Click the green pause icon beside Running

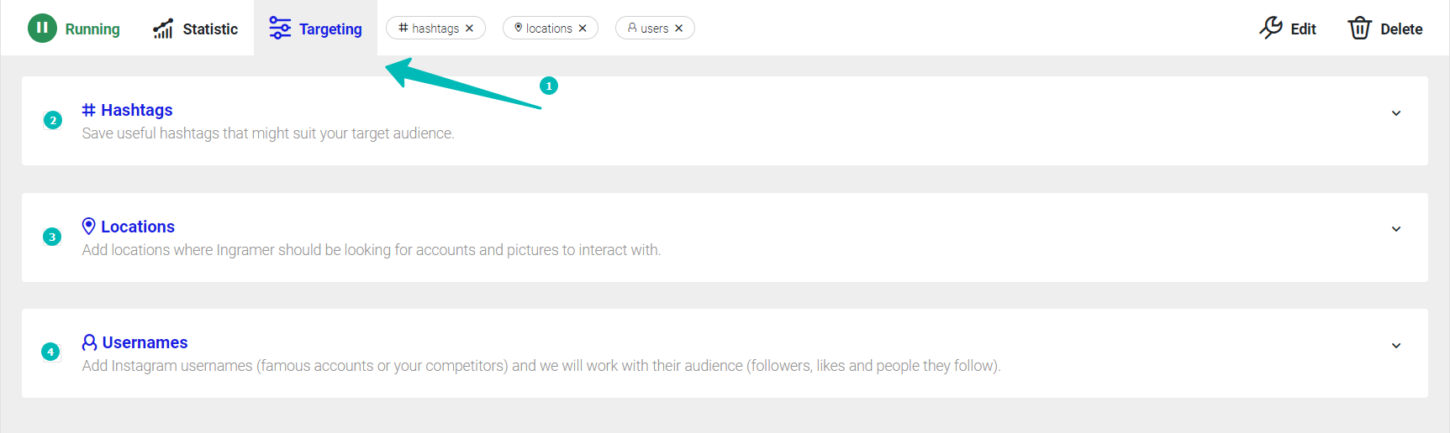click(42, 28)
